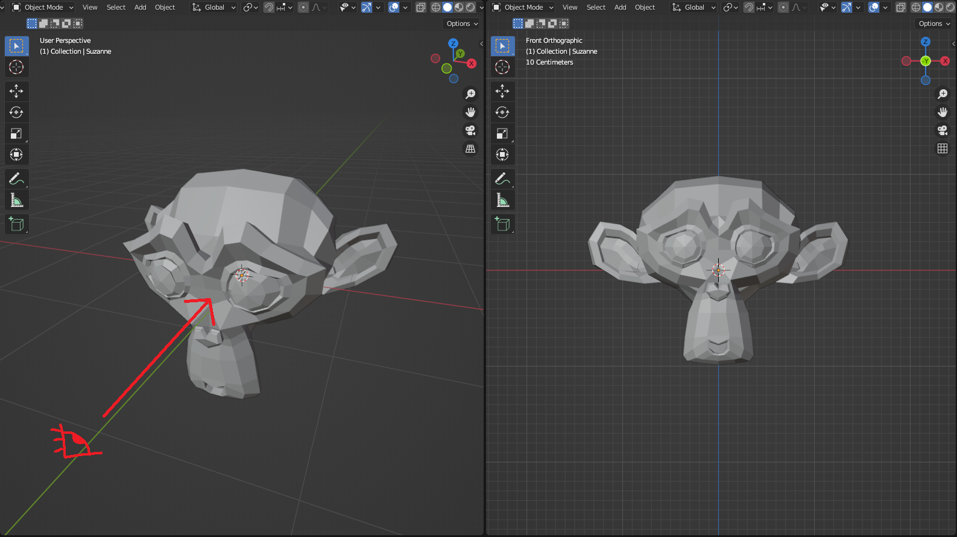Choose Measure tool in Front Orthographic viewport
The image size is (957, 537).
(x=502, y=200)
